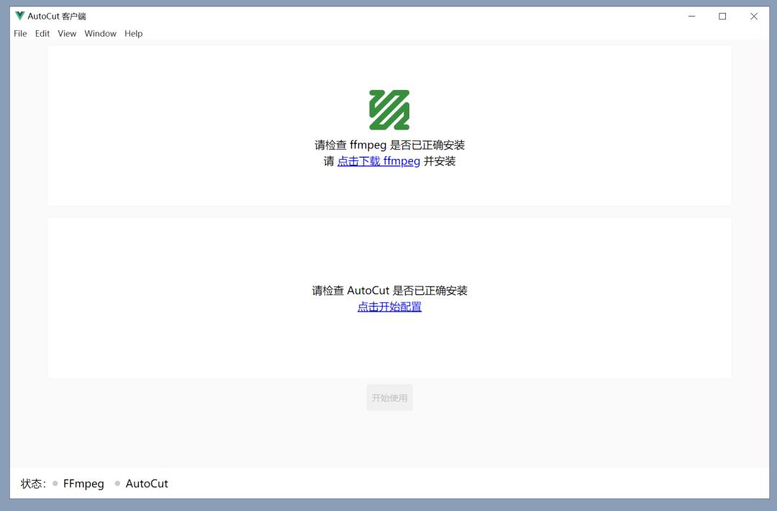Click the AutoCut 客户端 window title text

tap(55, 15)
